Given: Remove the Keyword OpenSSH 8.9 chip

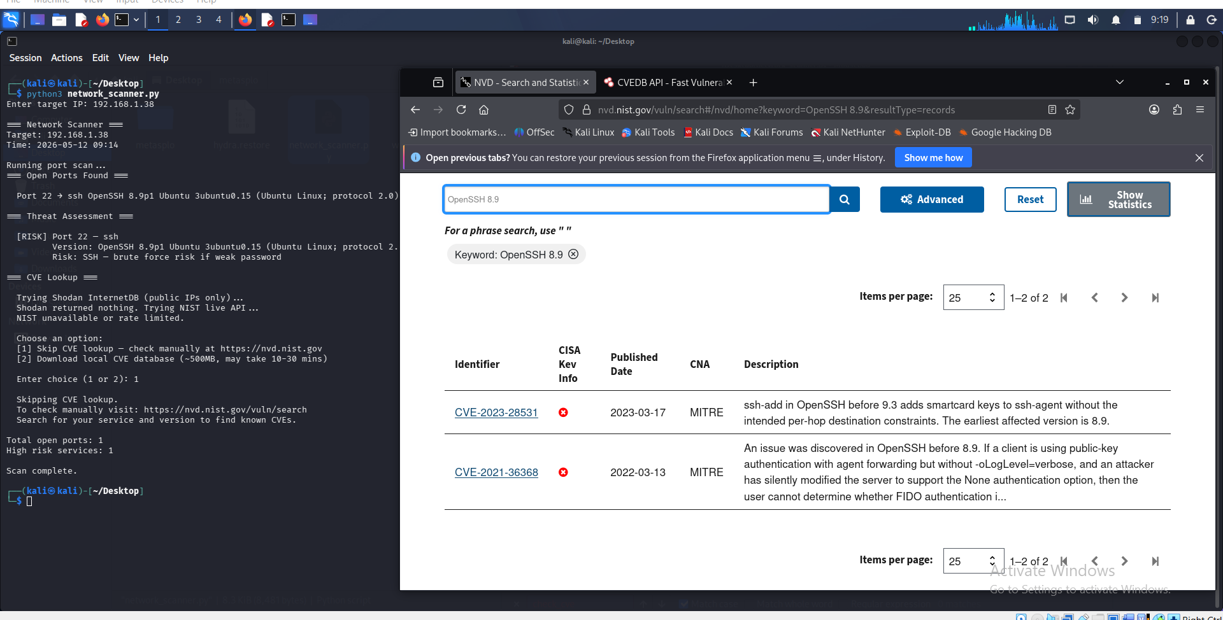Looking at the screenshot, I should point(573,254).
